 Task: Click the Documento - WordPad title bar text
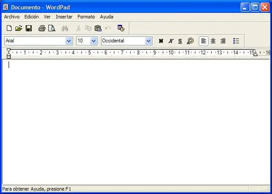[40, 7]
